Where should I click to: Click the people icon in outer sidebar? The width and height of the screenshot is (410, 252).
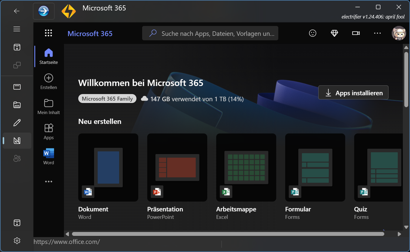[17, 158]
